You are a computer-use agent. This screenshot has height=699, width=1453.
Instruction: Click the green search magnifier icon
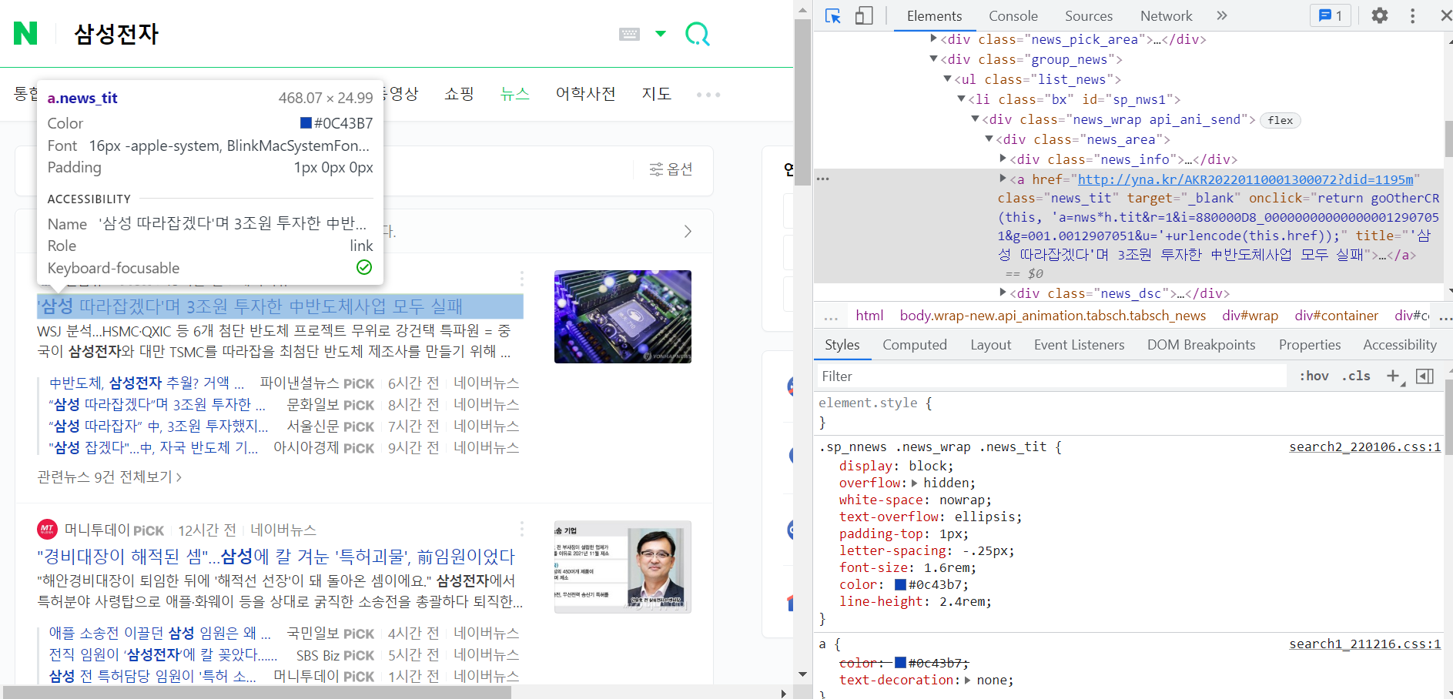click(698, 34)
